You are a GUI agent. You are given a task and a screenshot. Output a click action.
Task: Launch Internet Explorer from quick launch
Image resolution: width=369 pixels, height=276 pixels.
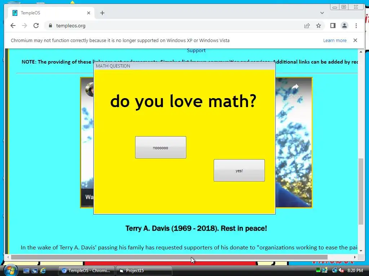pos(43,271)
